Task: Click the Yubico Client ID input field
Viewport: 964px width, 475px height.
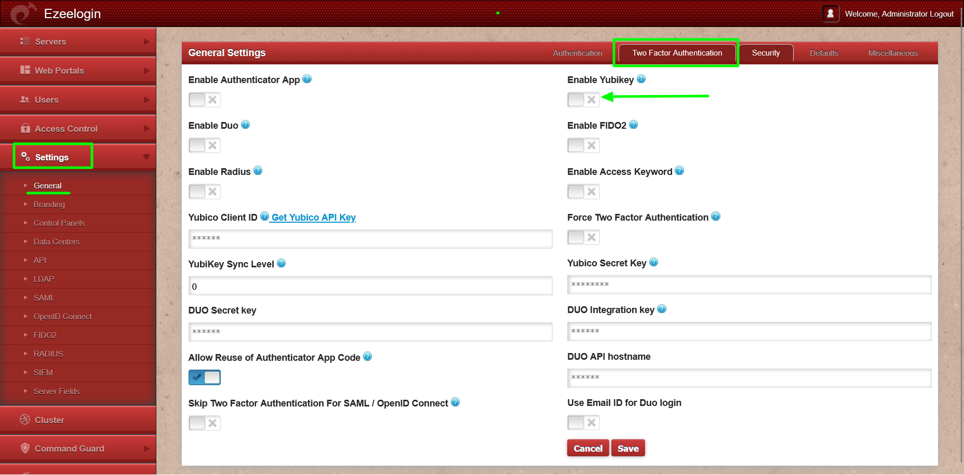Action: (x=370, y=239)
